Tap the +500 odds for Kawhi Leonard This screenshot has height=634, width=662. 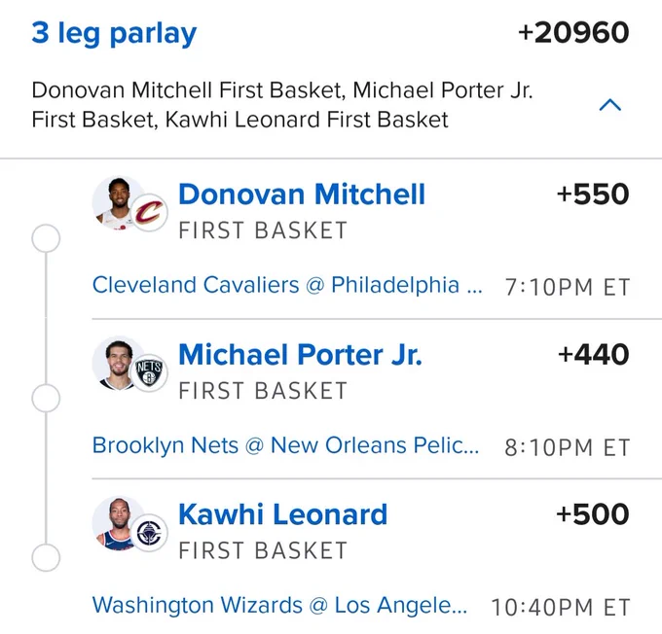[593, 514]
